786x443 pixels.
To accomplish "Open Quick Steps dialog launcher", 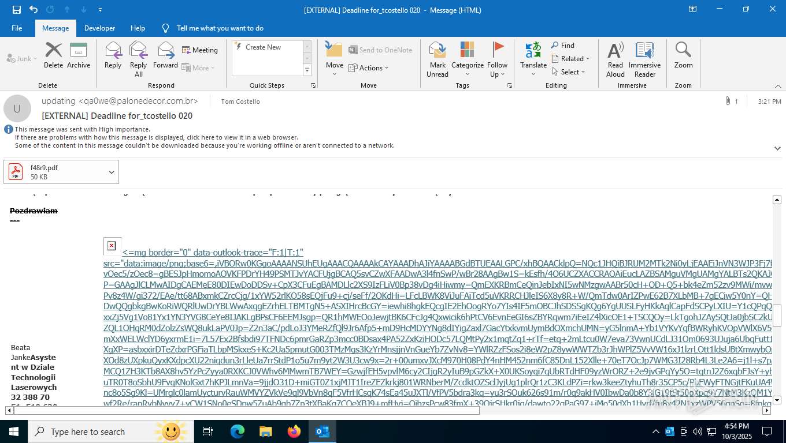I will click(x=313, y=85).
